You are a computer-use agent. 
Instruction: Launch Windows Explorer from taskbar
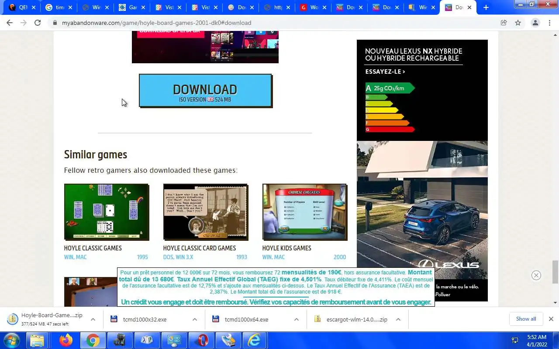coord(38,340)
